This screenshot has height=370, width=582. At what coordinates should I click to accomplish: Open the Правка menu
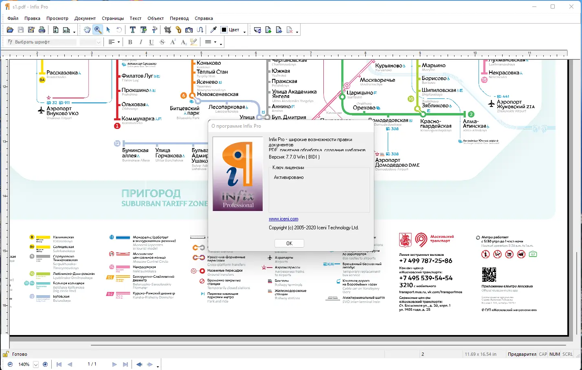click(32, 18)
